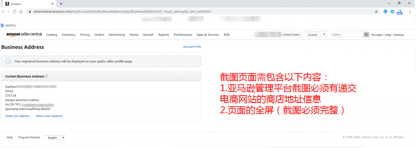Go to browser home icon

click(x=21, y=12)
